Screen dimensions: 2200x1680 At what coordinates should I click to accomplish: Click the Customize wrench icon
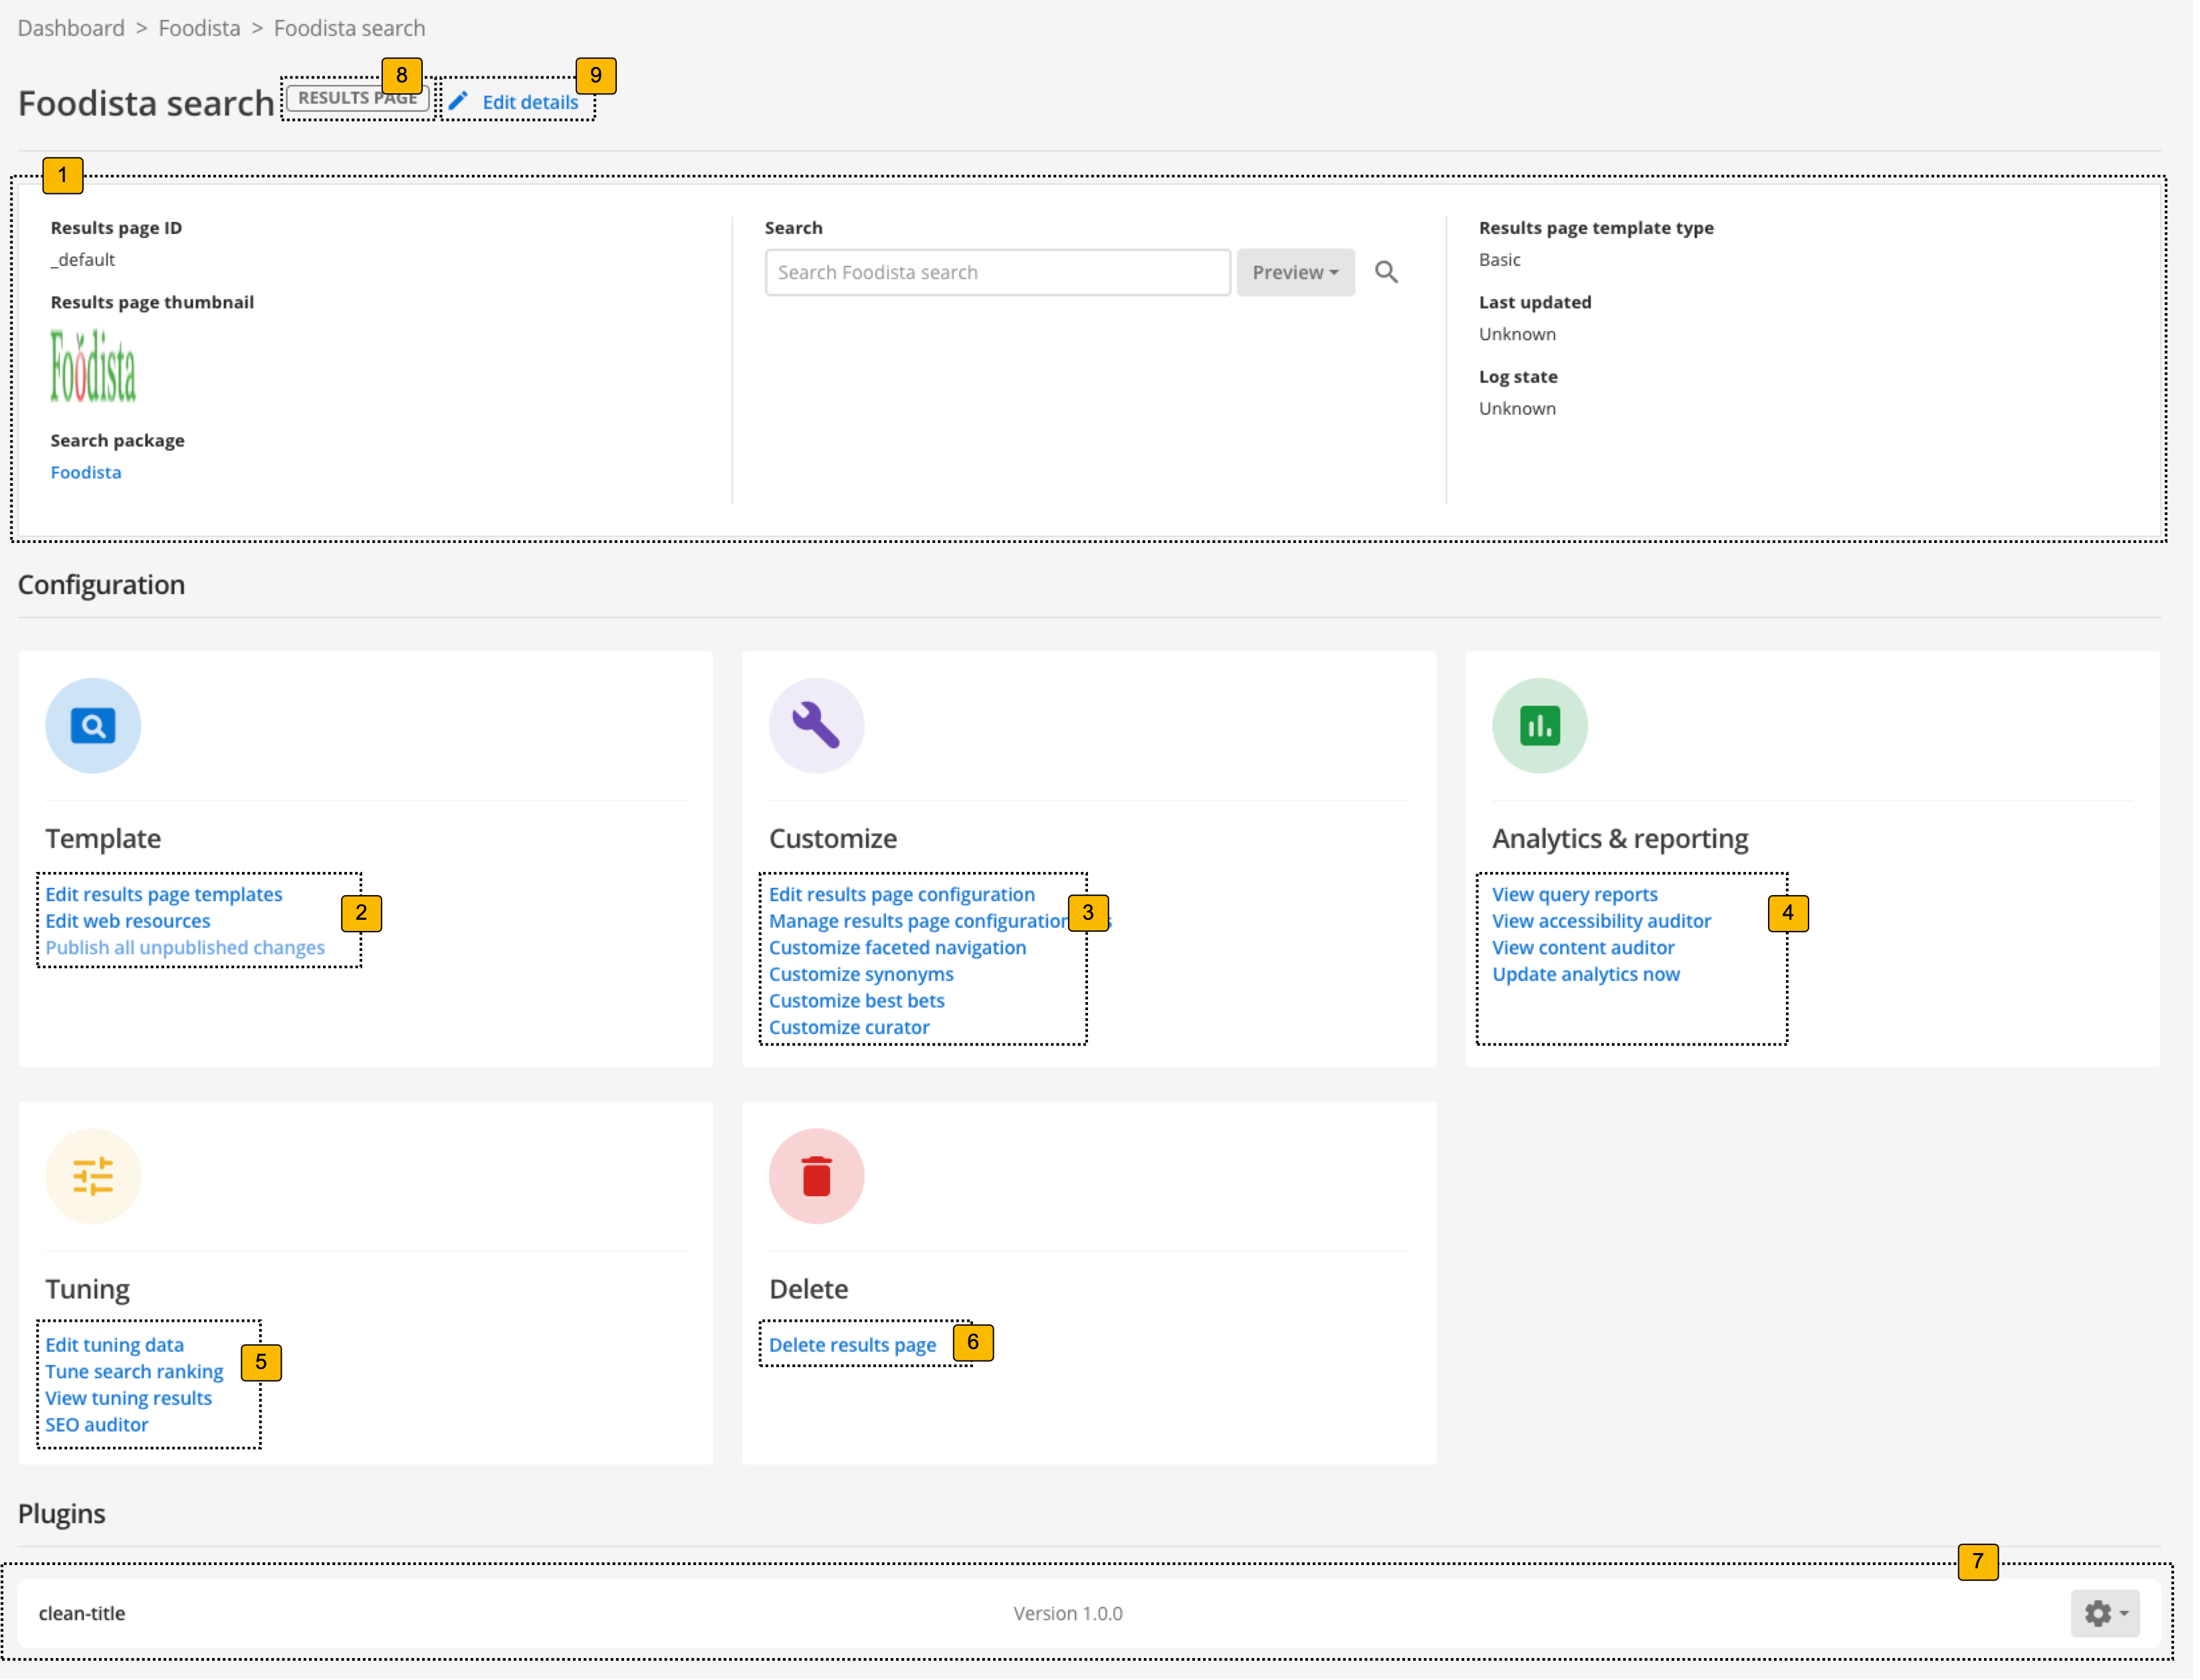(x=816, y=726)
